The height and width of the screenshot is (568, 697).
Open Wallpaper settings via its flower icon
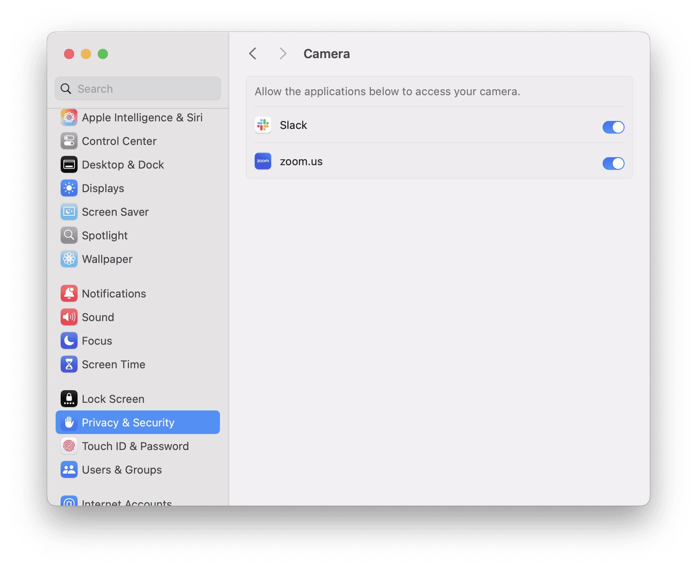(69, 259)
